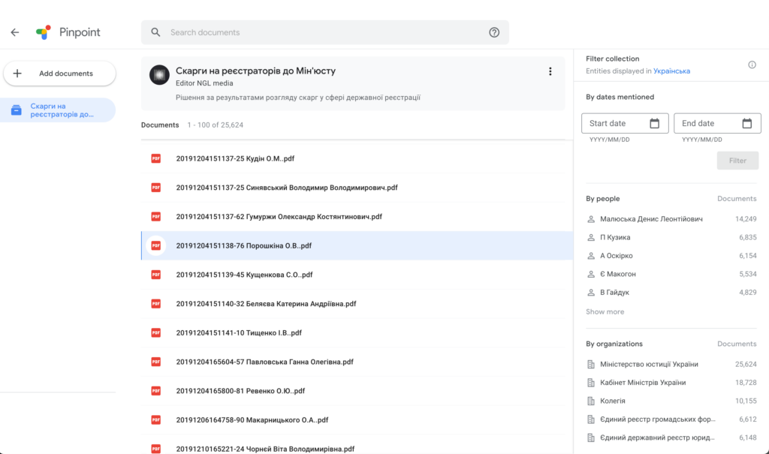Screen dimensions: 769x454
Task: Open the Start date calendar picker icon
Action: [654, 124]
